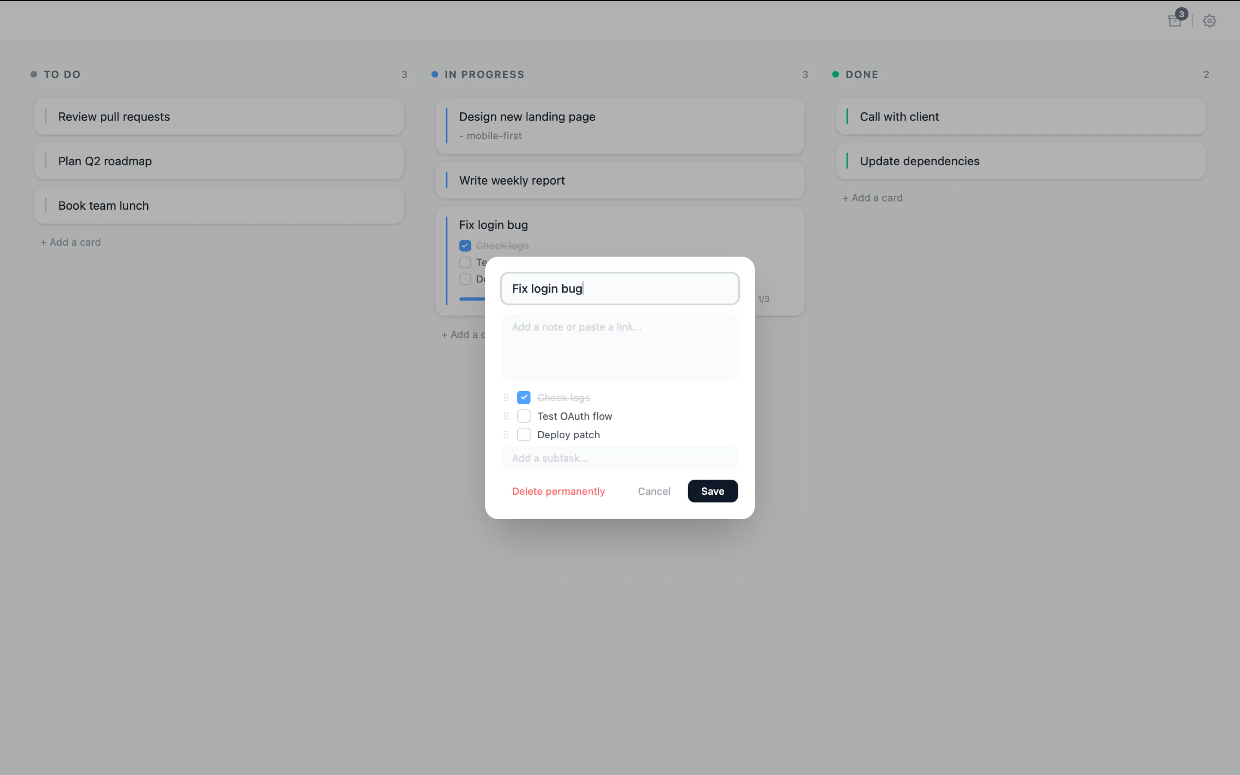Open the Review pull requests card
This screenshot has width=1240, height=775.
[x=219, y=117]
